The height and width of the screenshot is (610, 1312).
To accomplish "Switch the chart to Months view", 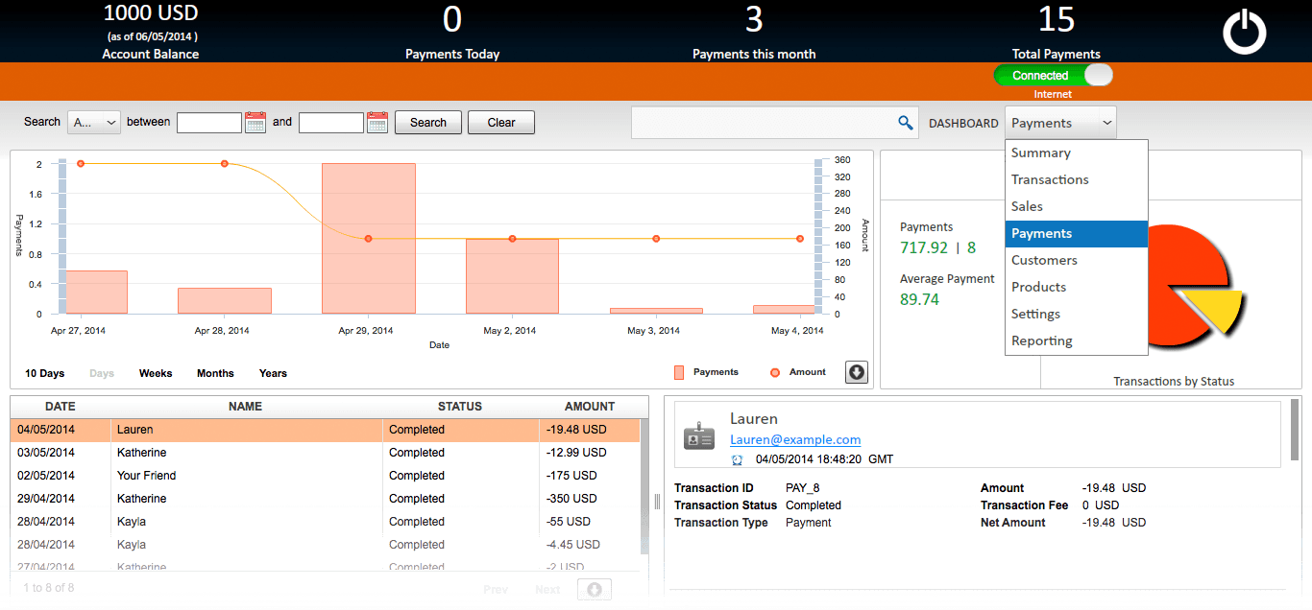I will (x=215, y=373).
